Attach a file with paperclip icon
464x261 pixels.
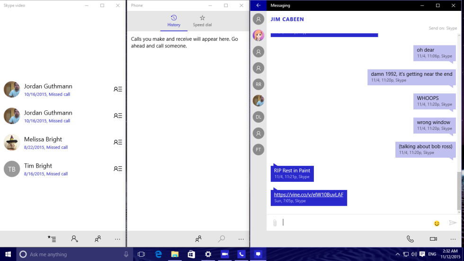[275, 223]
